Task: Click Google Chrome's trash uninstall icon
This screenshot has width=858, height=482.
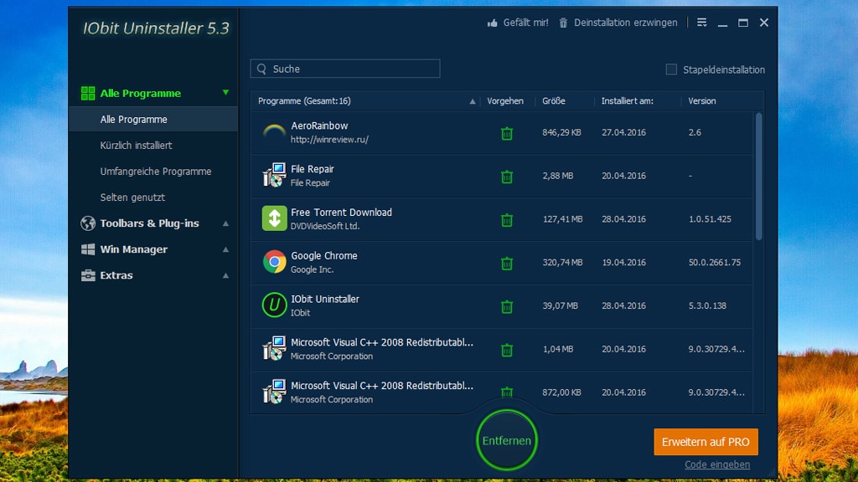Action: click(x=507, y=263)
